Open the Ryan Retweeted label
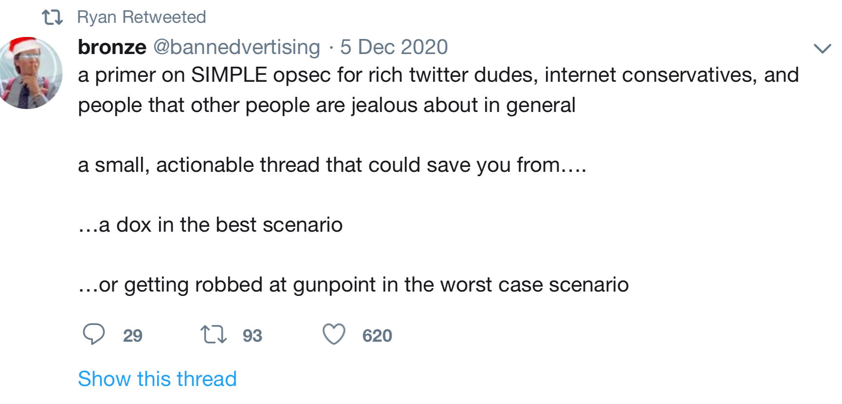Screen dimensions: 842x404 pyautogui.click(x=141, y=18)
